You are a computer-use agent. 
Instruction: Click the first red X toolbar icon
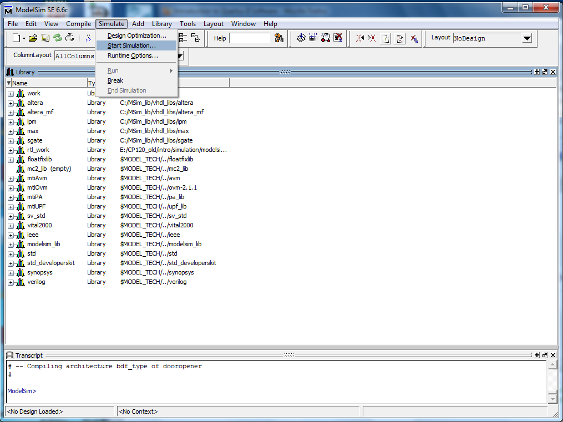point(360,38)
